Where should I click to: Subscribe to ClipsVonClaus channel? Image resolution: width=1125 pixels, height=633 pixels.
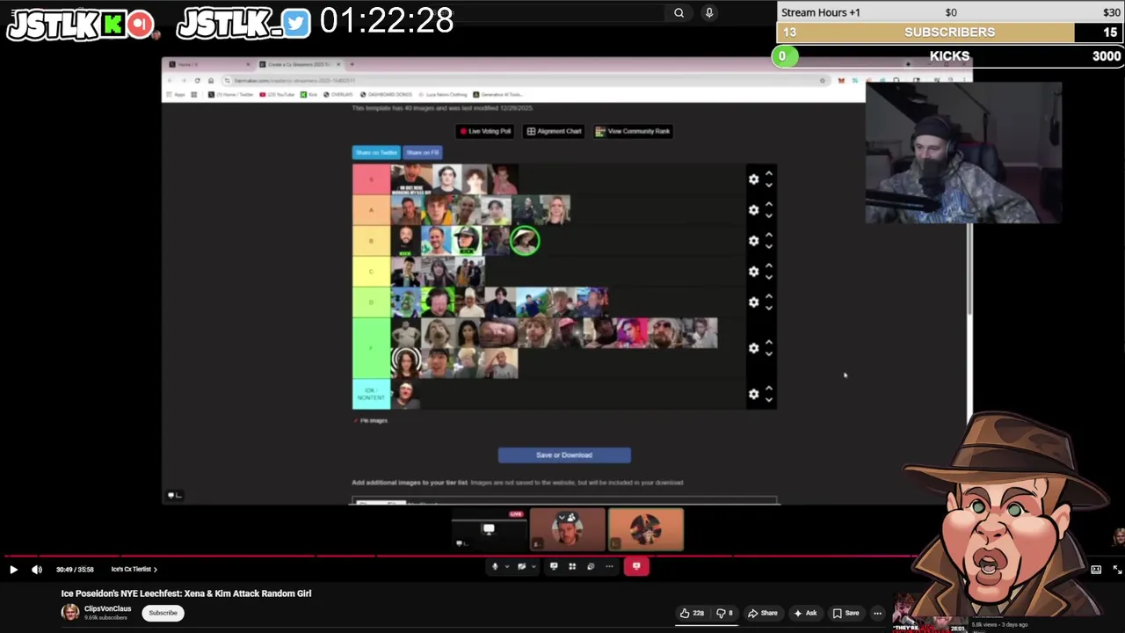point(163,613)
